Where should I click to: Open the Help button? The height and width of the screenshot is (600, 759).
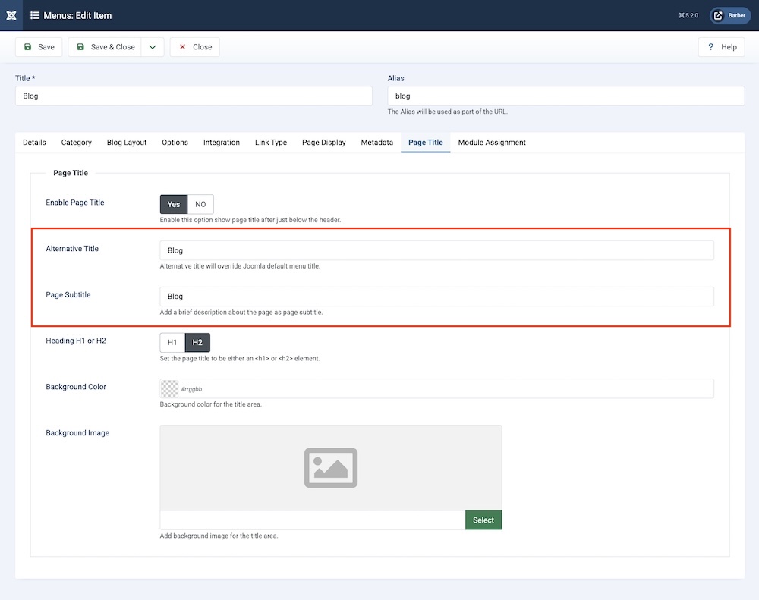[x=721, y=47]
